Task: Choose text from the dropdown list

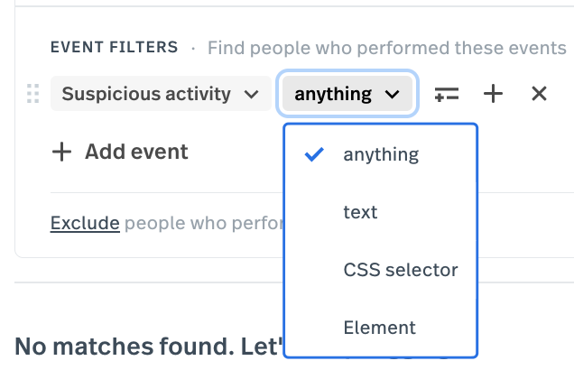Action: click(380, 212)
